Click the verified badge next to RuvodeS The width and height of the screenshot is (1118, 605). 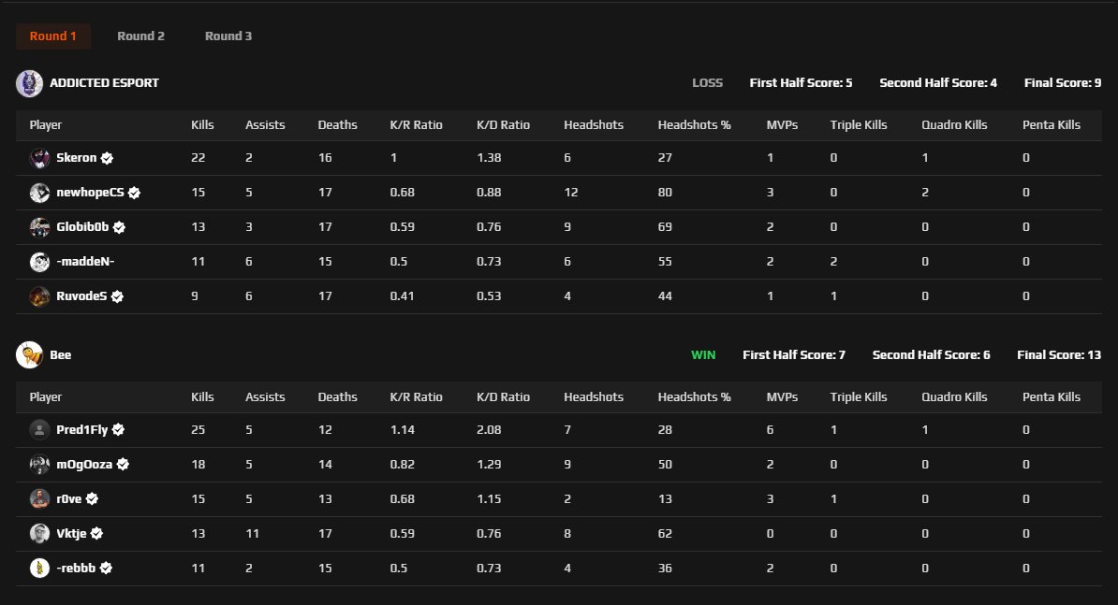[117, 296]
